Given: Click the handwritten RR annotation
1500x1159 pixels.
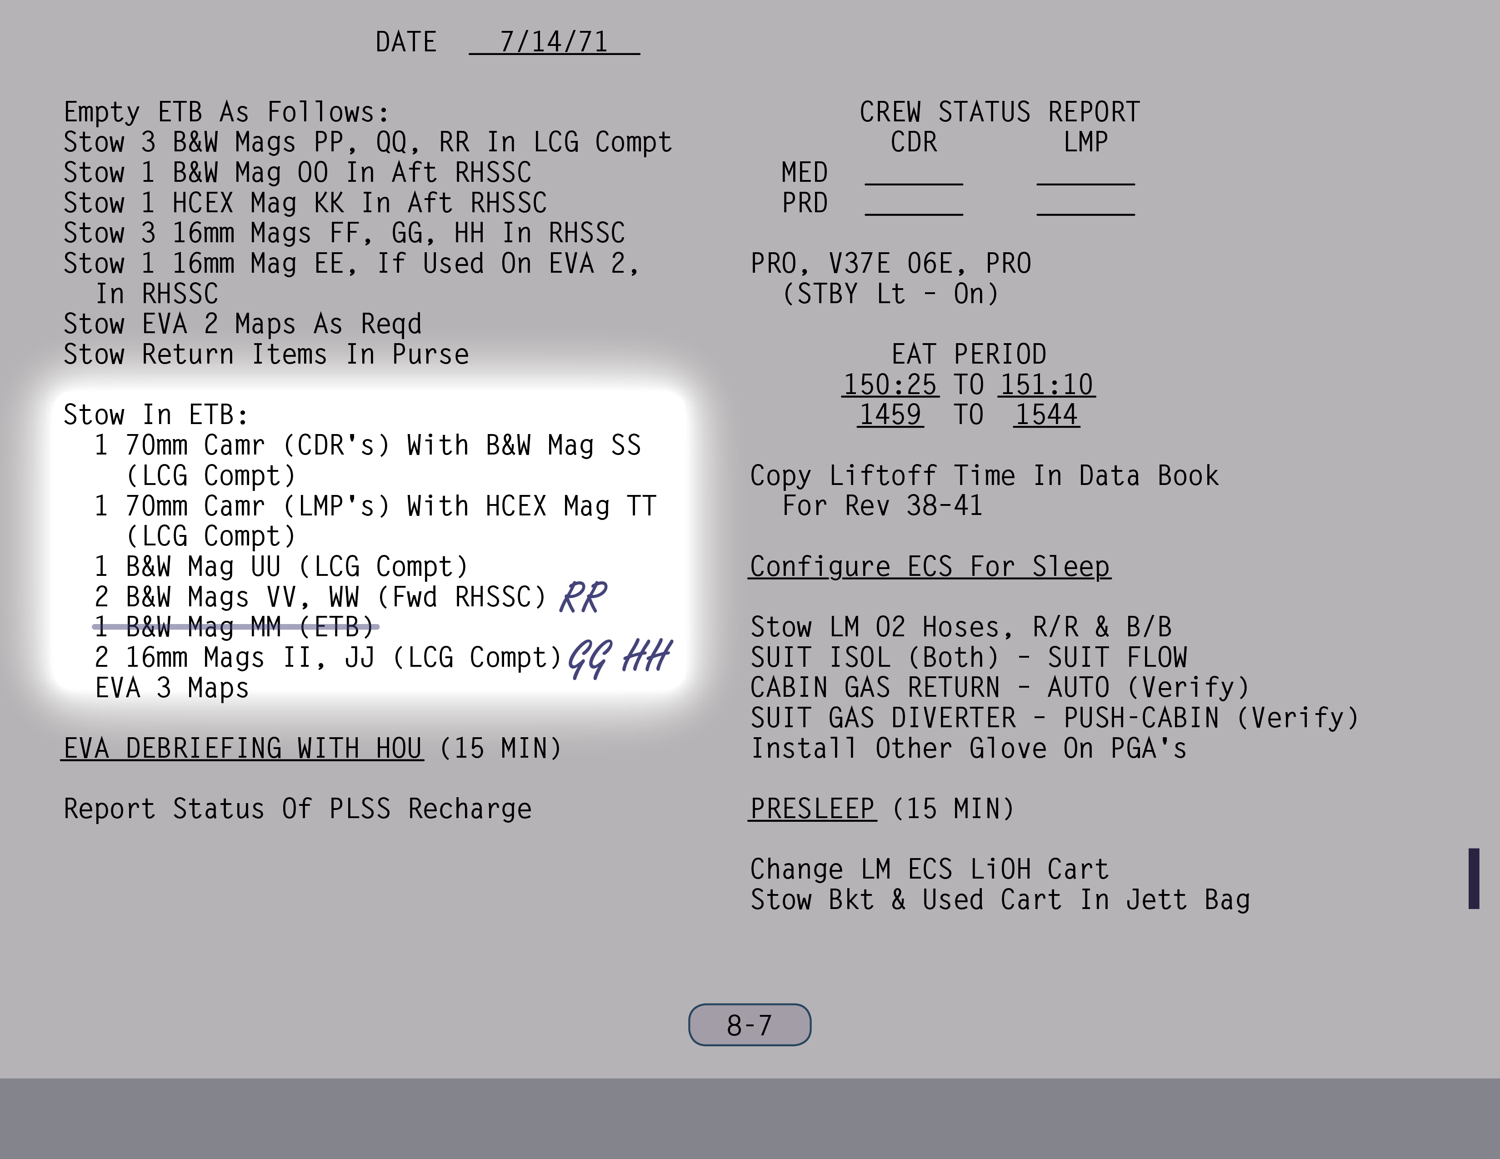Looking at the screenshot, I should 583,597.
